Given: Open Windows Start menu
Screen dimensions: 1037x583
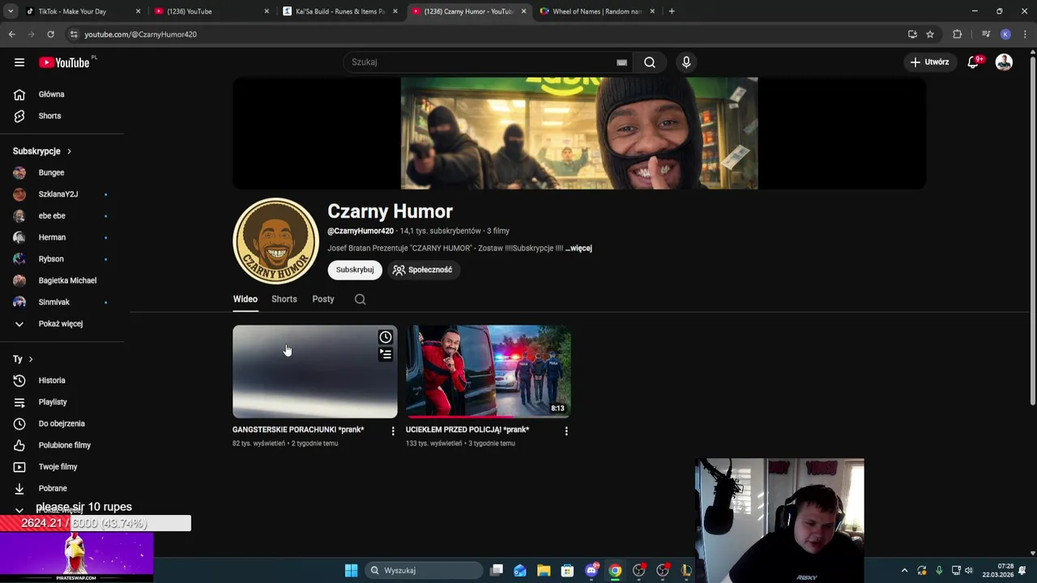Looking at the screenshot, I should 351,570.
